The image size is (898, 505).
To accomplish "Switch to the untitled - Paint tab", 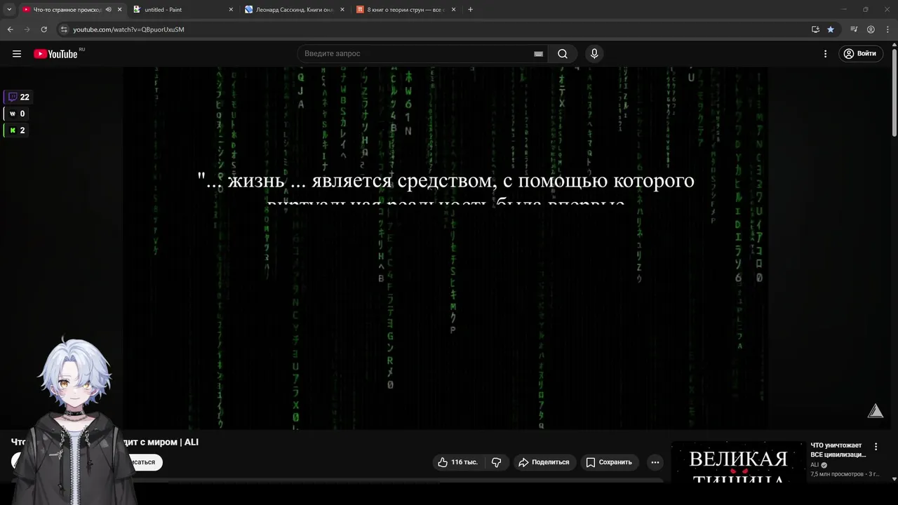I will (x=182, y=10).
